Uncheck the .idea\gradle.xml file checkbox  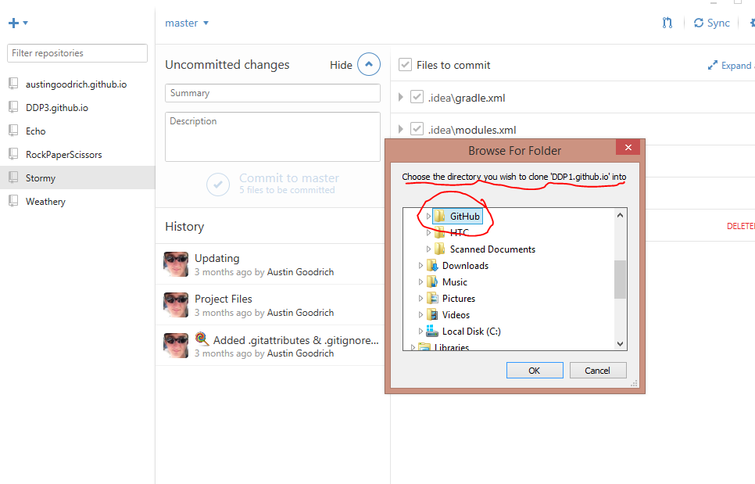pyautogui.click(x=417, y=98)
